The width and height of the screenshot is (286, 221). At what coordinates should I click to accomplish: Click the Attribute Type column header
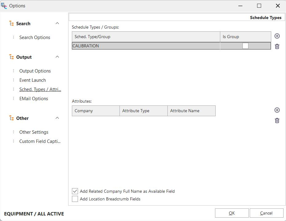pyautogui.click(x=143, y=111)
